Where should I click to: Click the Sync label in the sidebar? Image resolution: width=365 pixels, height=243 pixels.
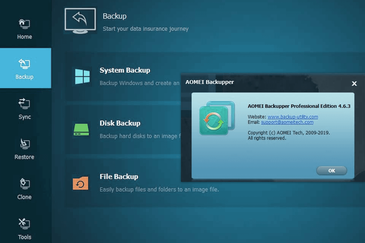click(x=25, y=117)
